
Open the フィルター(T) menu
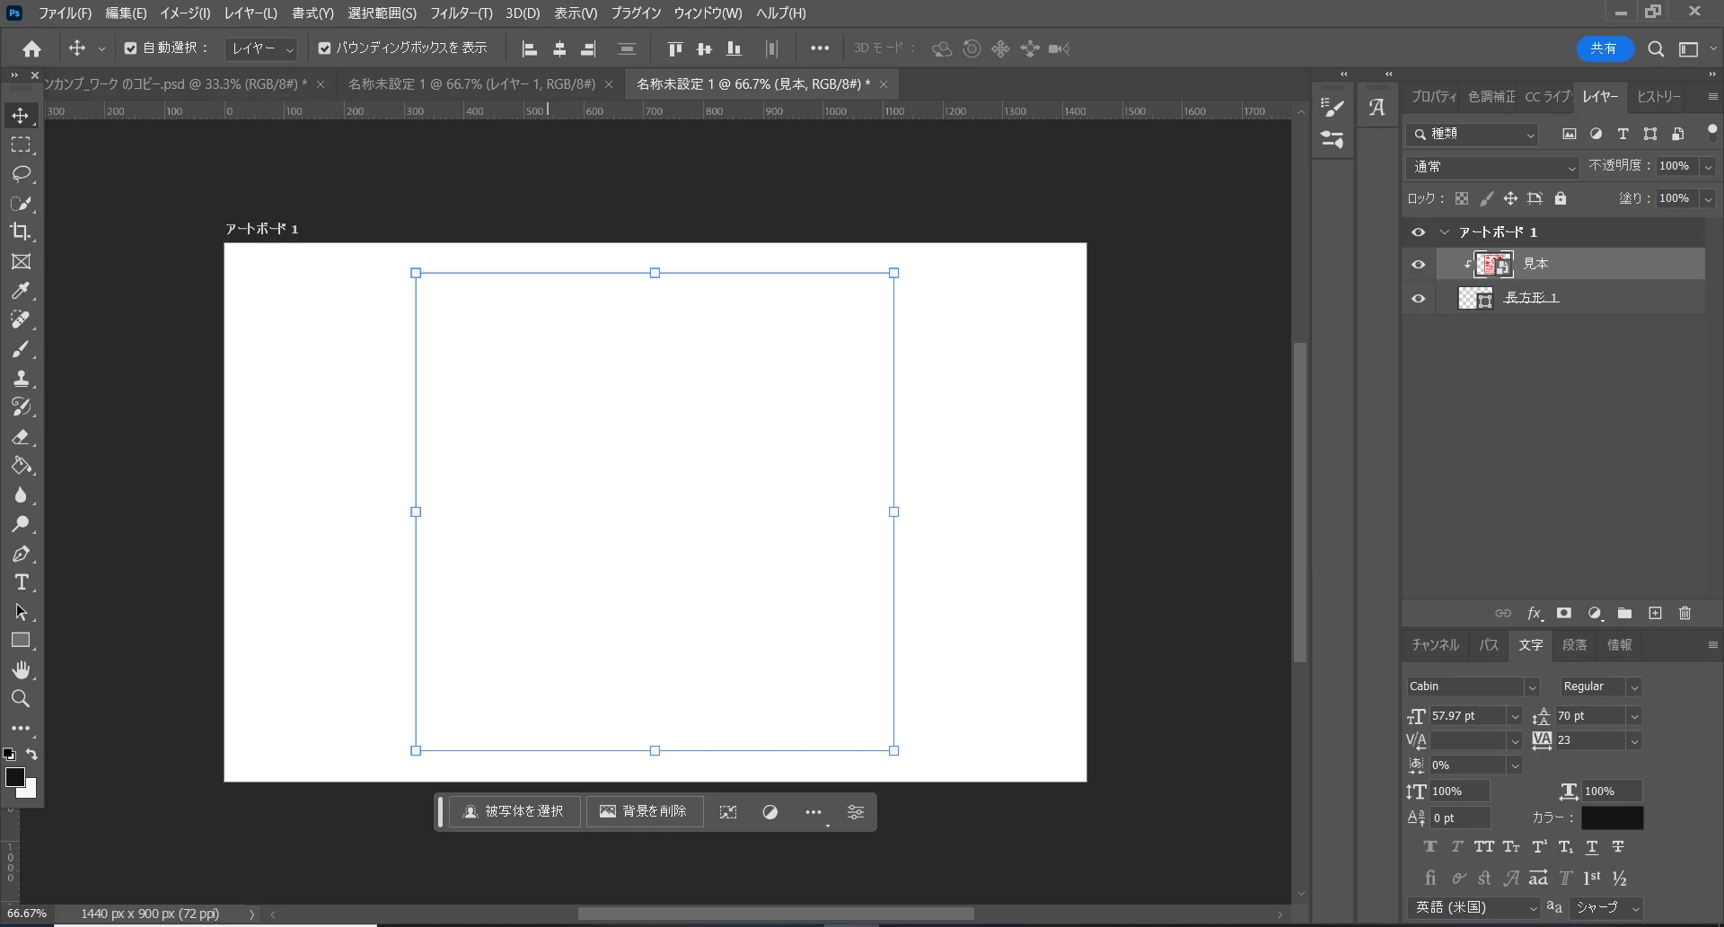pyautogui.click(x=461, y=13)
